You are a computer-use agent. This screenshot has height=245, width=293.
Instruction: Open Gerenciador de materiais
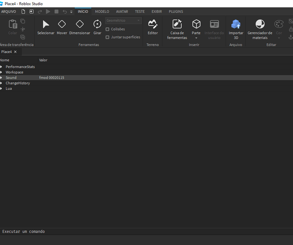(x=260, y=27)
